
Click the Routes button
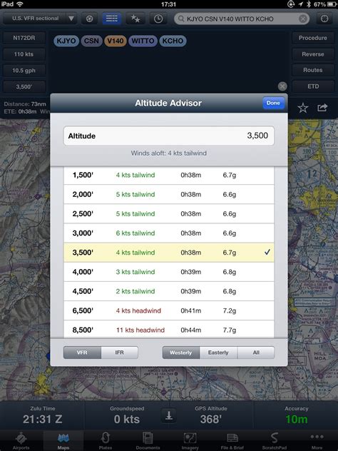coord(313,70)
